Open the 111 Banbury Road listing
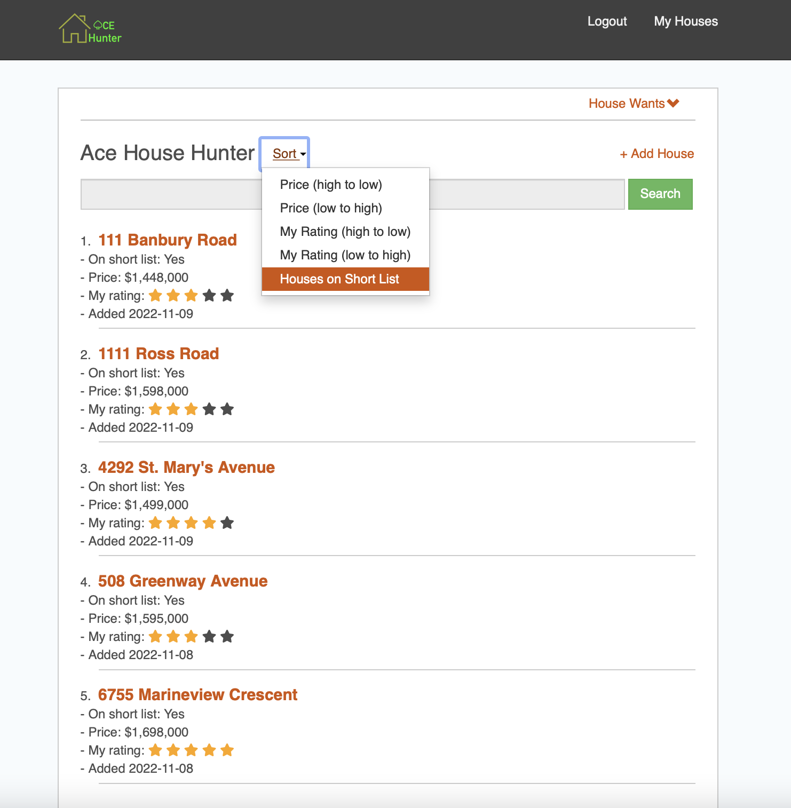 pos(167,240)
